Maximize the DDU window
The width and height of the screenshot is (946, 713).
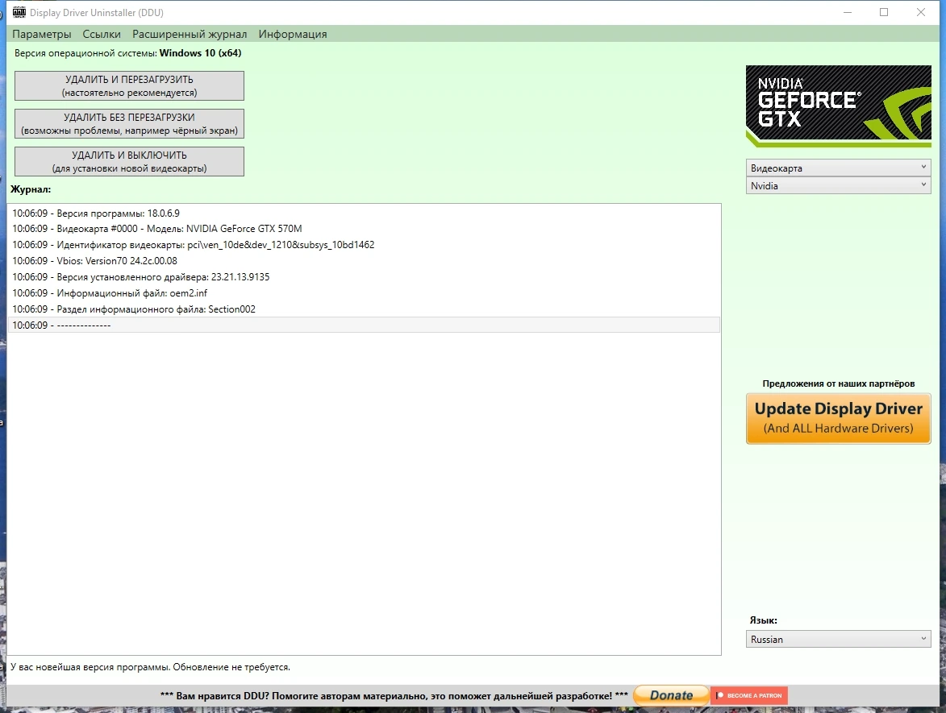(884, 12)
